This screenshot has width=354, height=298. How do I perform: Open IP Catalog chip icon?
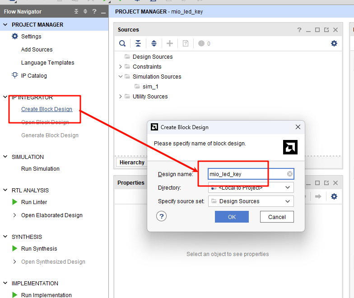pos(15,75)
